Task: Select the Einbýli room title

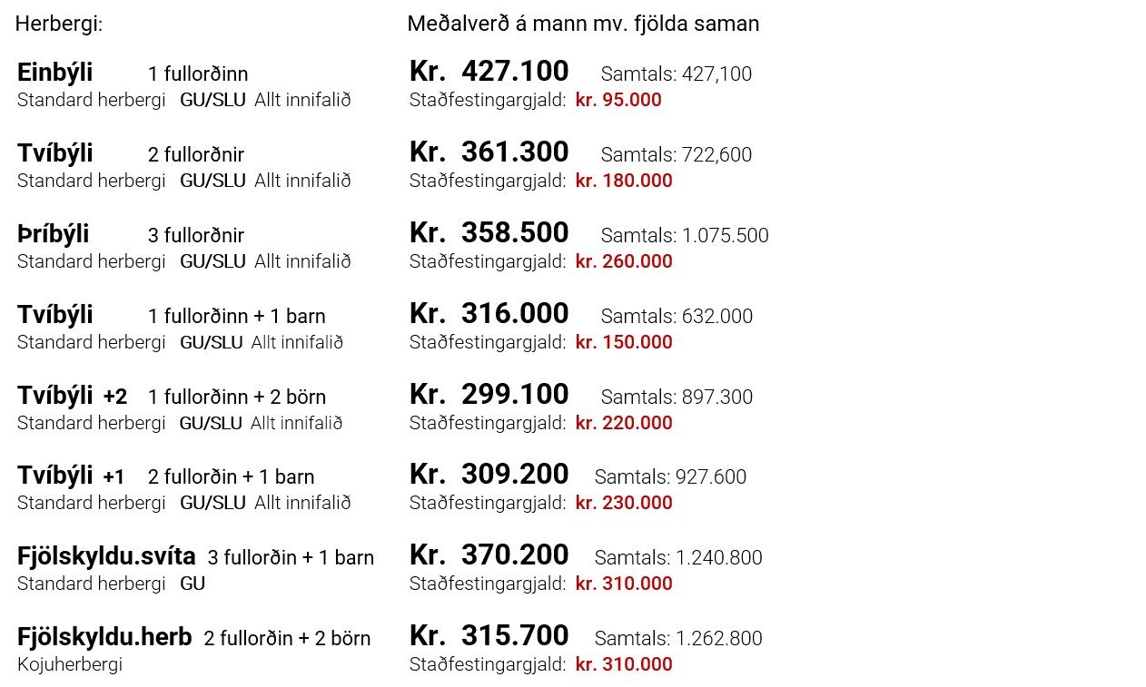Action: click(54, 73)
